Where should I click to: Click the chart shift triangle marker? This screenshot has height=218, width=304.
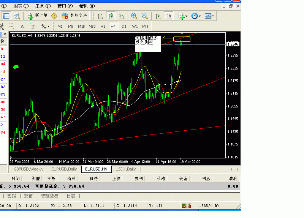pos(182,33)
